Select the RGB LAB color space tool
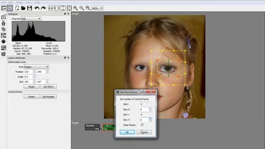 click(x=3, y=35)
